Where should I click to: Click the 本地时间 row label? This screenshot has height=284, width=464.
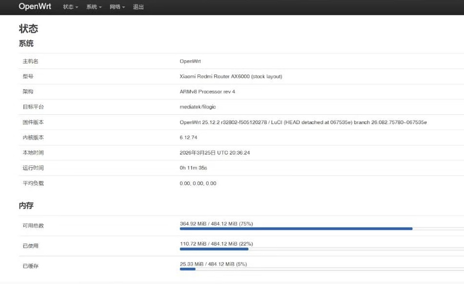click(33, 153)
